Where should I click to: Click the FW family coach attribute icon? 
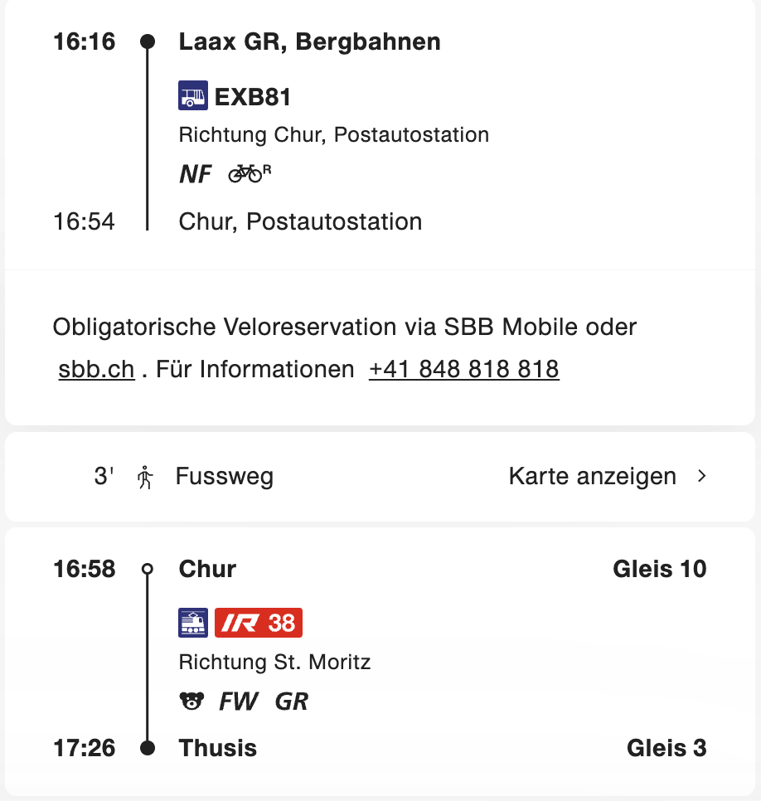click(239, 702)
